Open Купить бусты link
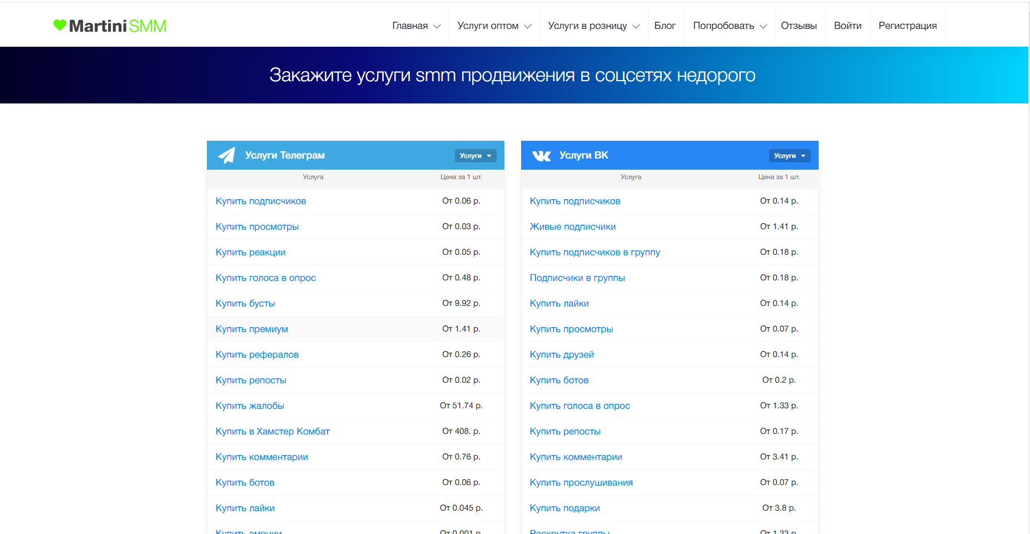The width and height of the screenshot is (1030, 534). [x=245, y=303]
